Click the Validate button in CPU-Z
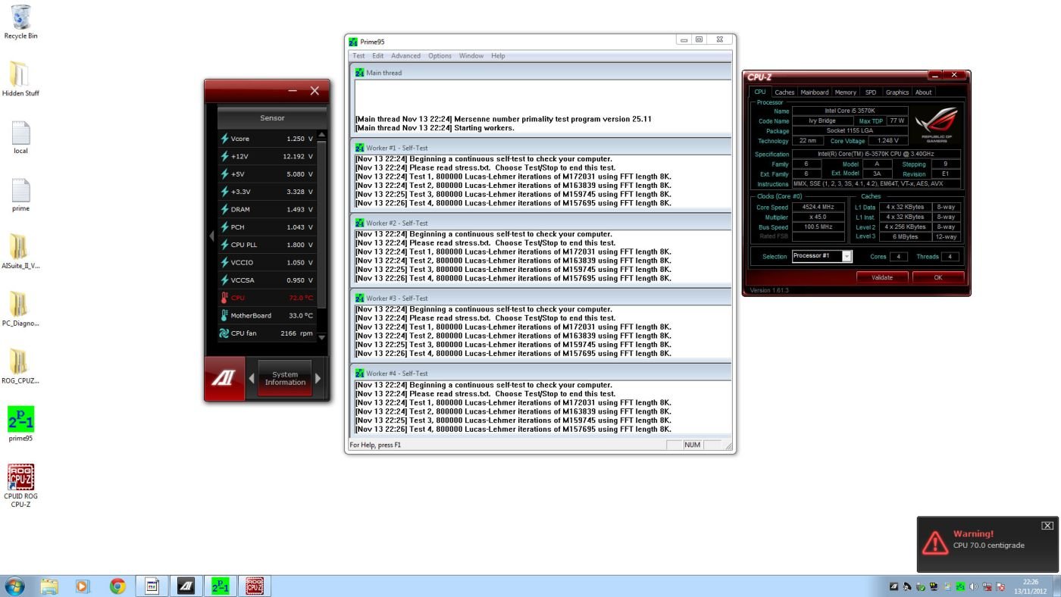 (882, 277)
